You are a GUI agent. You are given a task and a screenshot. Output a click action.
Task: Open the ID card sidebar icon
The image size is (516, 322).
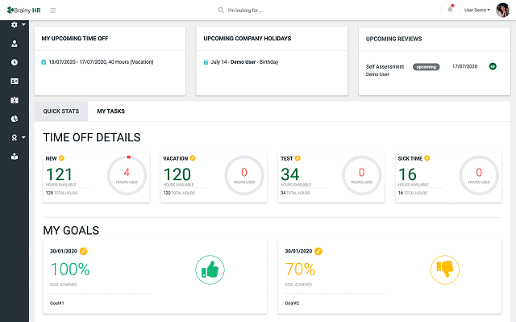point(15,81)
